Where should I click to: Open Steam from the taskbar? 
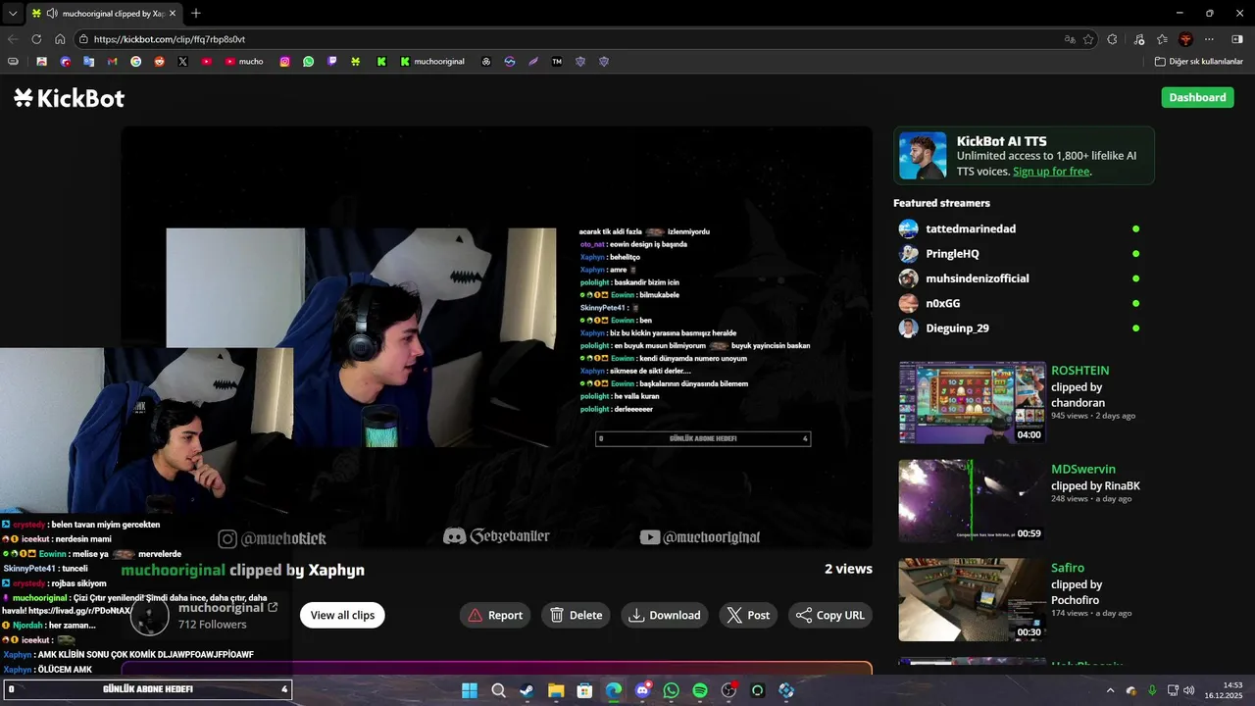tap(527, 690)
